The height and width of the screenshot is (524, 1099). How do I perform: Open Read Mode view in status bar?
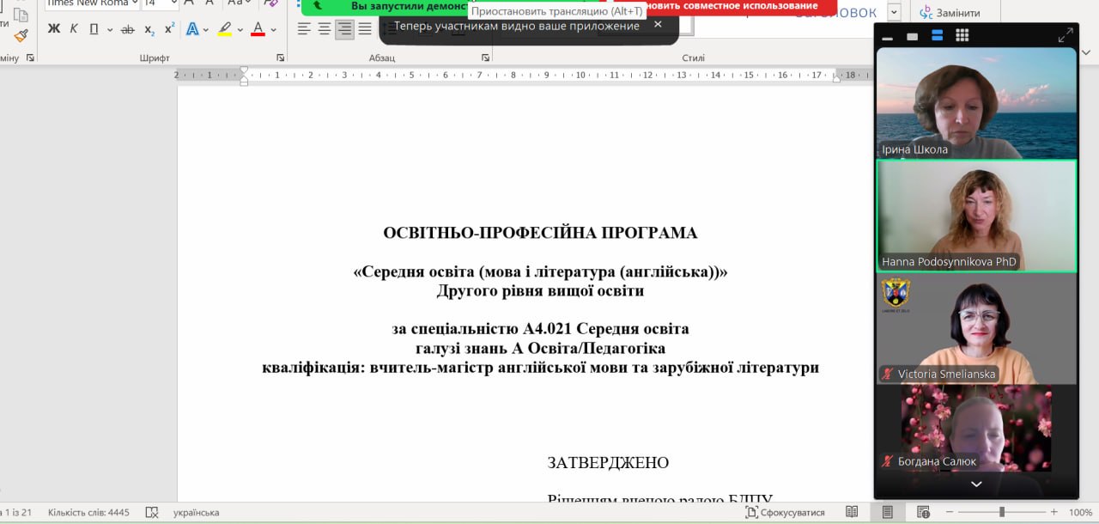[x=852, y=512]
